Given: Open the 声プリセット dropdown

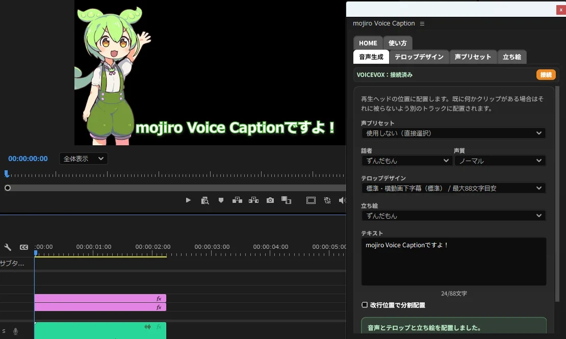Looking at the screenshot, I should 453,133.
